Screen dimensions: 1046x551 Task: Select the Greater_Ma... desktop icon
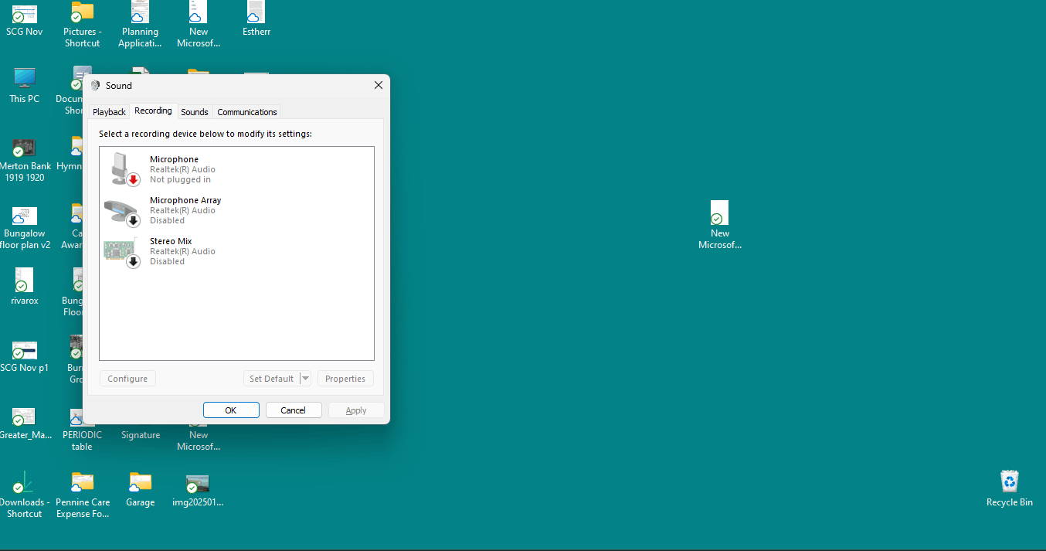point(24,417)
